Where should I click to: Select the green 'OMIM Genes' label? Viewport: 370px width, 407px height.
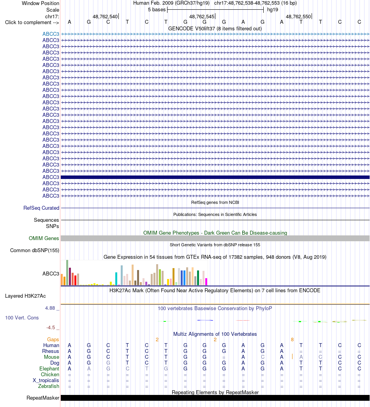[44, 238]
